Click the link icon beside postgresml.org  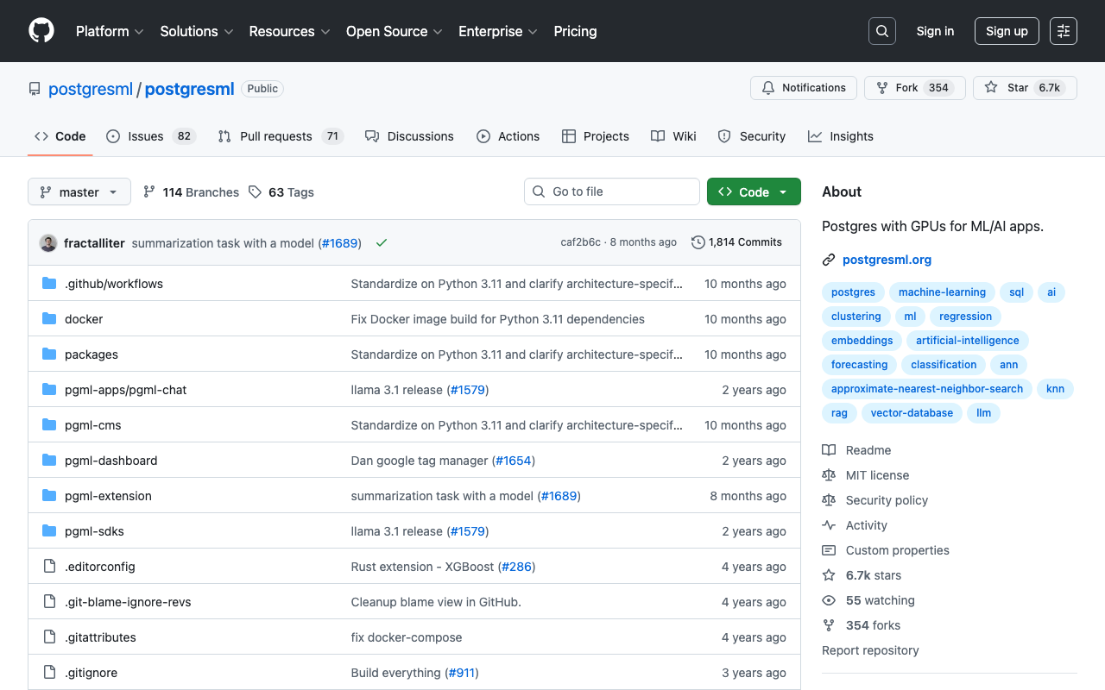tap(829, 260)
